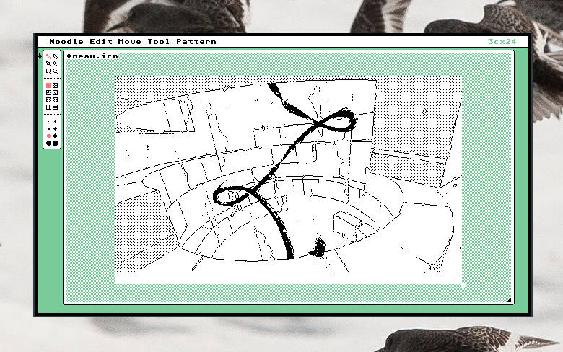Image resolution: width=563 pixels, height=352 pixels.
Task: Select the solid red fill pattern
Action: (x=48, y=85)
